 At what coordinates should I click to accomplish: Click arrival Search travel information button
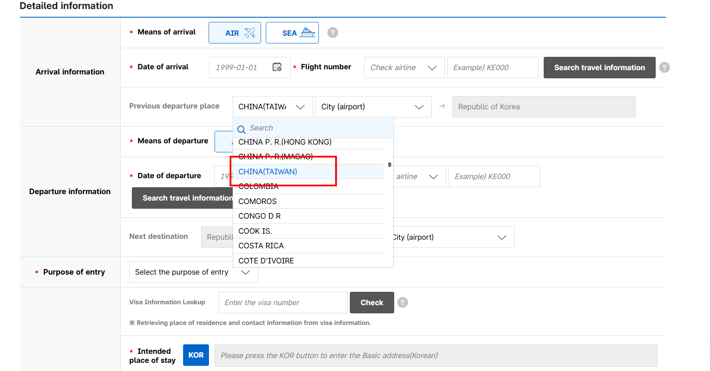pos(599,68)
